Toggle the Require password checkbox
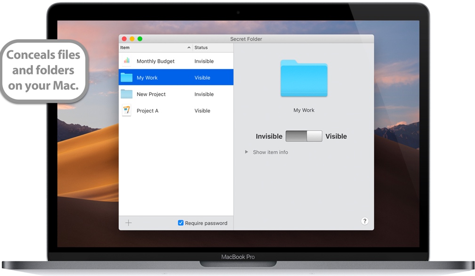 (181, 223)
